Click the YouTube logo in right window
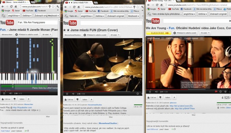This screenshot has height=133, width=231. (153, 21)
